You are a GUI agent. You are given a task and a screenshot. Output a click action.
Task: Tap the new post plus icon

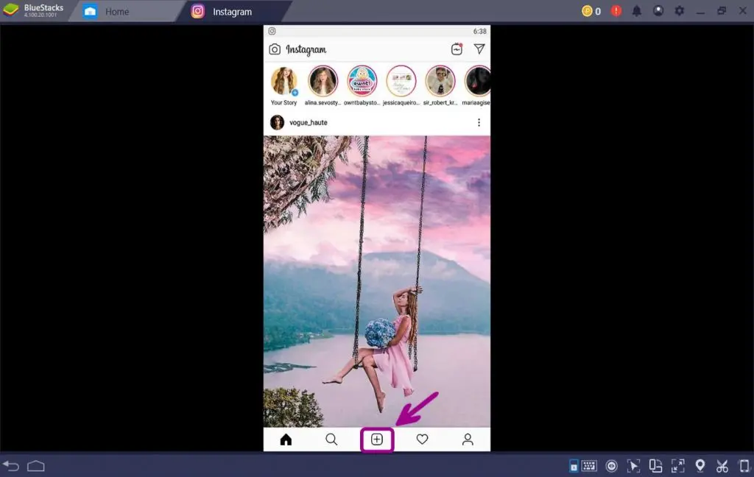377,439
